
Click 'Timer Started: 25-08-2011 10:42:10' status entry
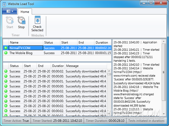[57, 121]
